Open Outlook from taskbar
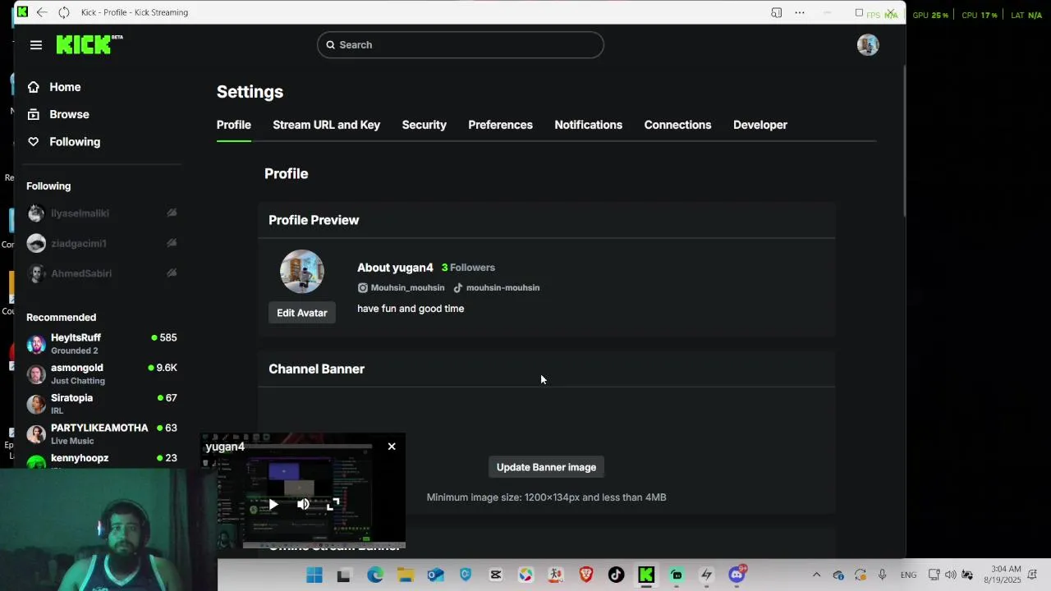This screenshot has height=591, width=1051. pyautogui.click(x=435, y=575)
